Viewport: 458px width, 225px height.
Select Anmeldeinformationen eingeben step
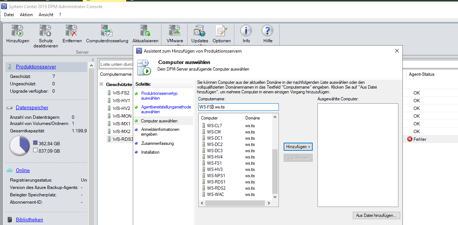click(160, 132)
